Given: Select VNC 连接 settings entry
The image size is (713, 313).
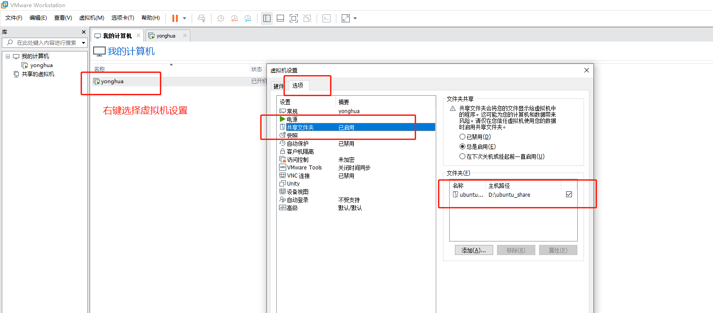Looking at the screenshot, I should pyautogui.click(x=295, y=176).
